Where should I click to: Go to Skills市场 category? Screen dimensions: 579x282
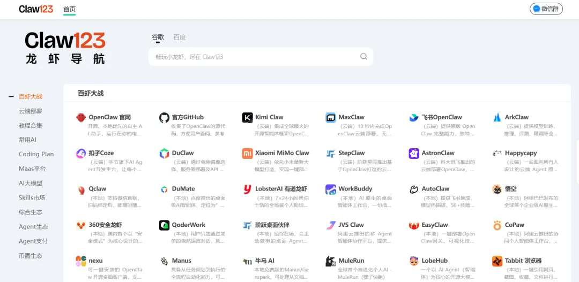tap(32, 197)
